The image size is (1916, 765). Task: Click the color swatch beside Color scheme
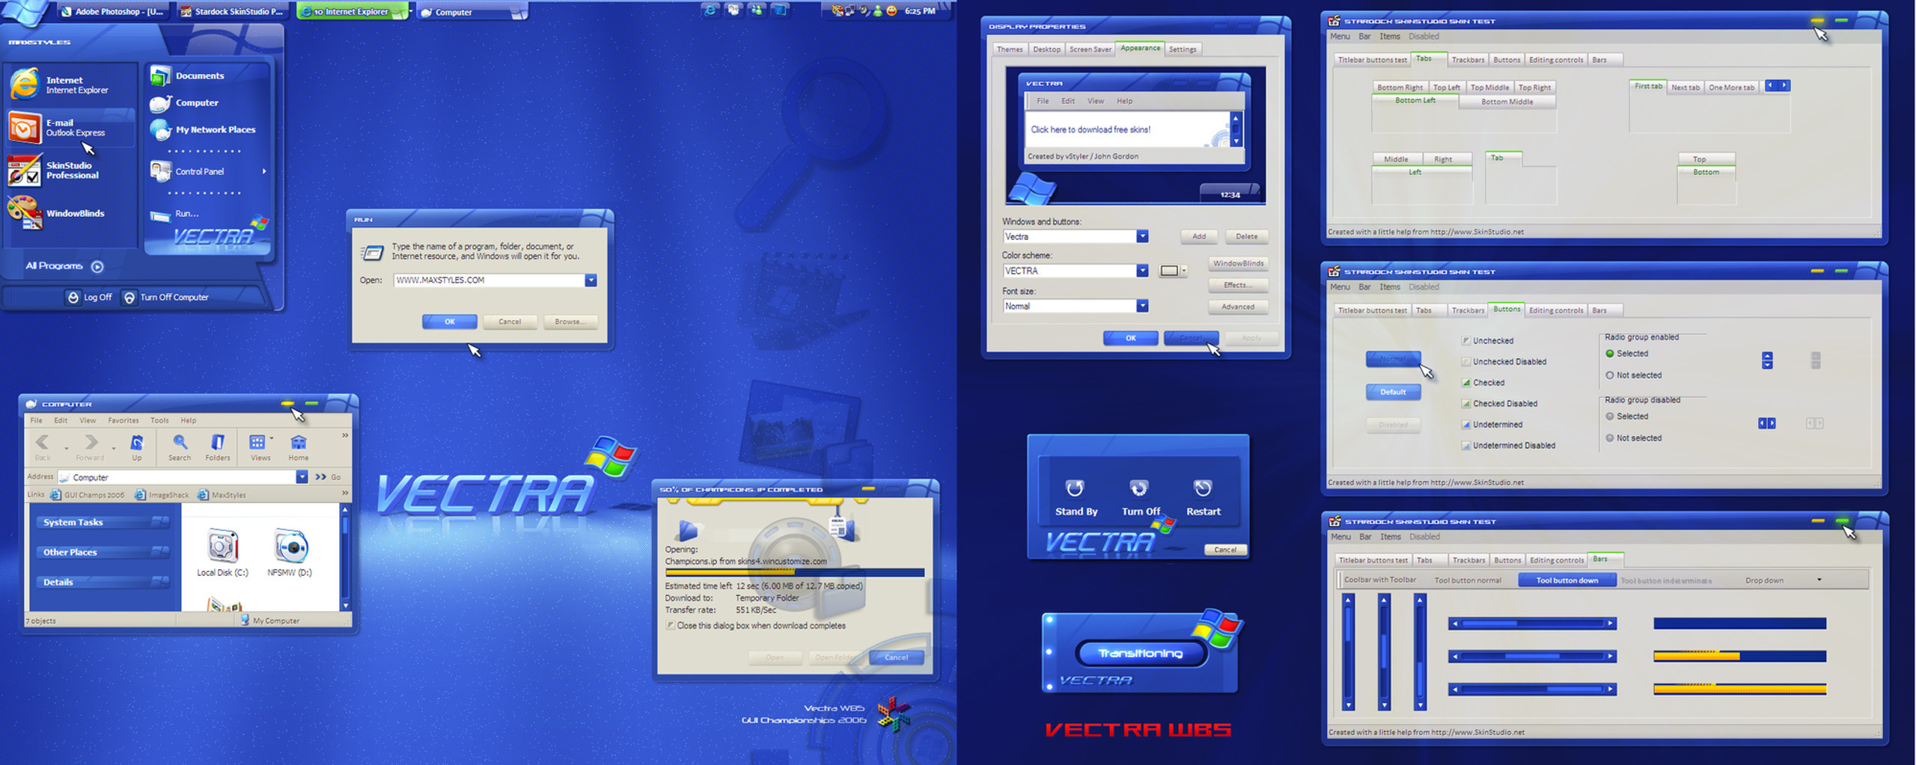click(x=1169, y=271)
